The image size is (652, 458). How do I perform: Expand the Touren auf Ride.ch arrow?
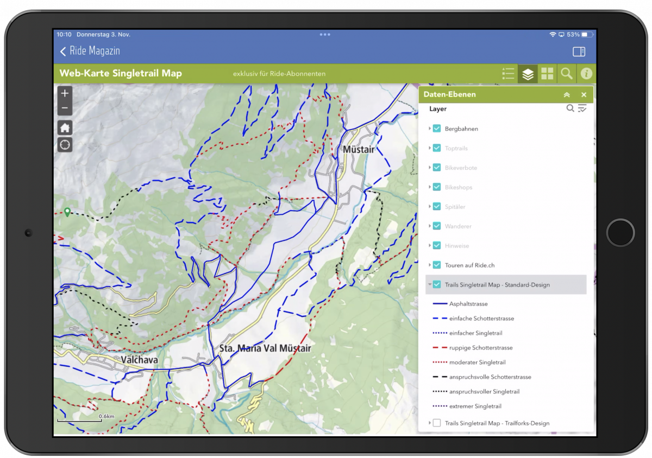pos(429,265)
